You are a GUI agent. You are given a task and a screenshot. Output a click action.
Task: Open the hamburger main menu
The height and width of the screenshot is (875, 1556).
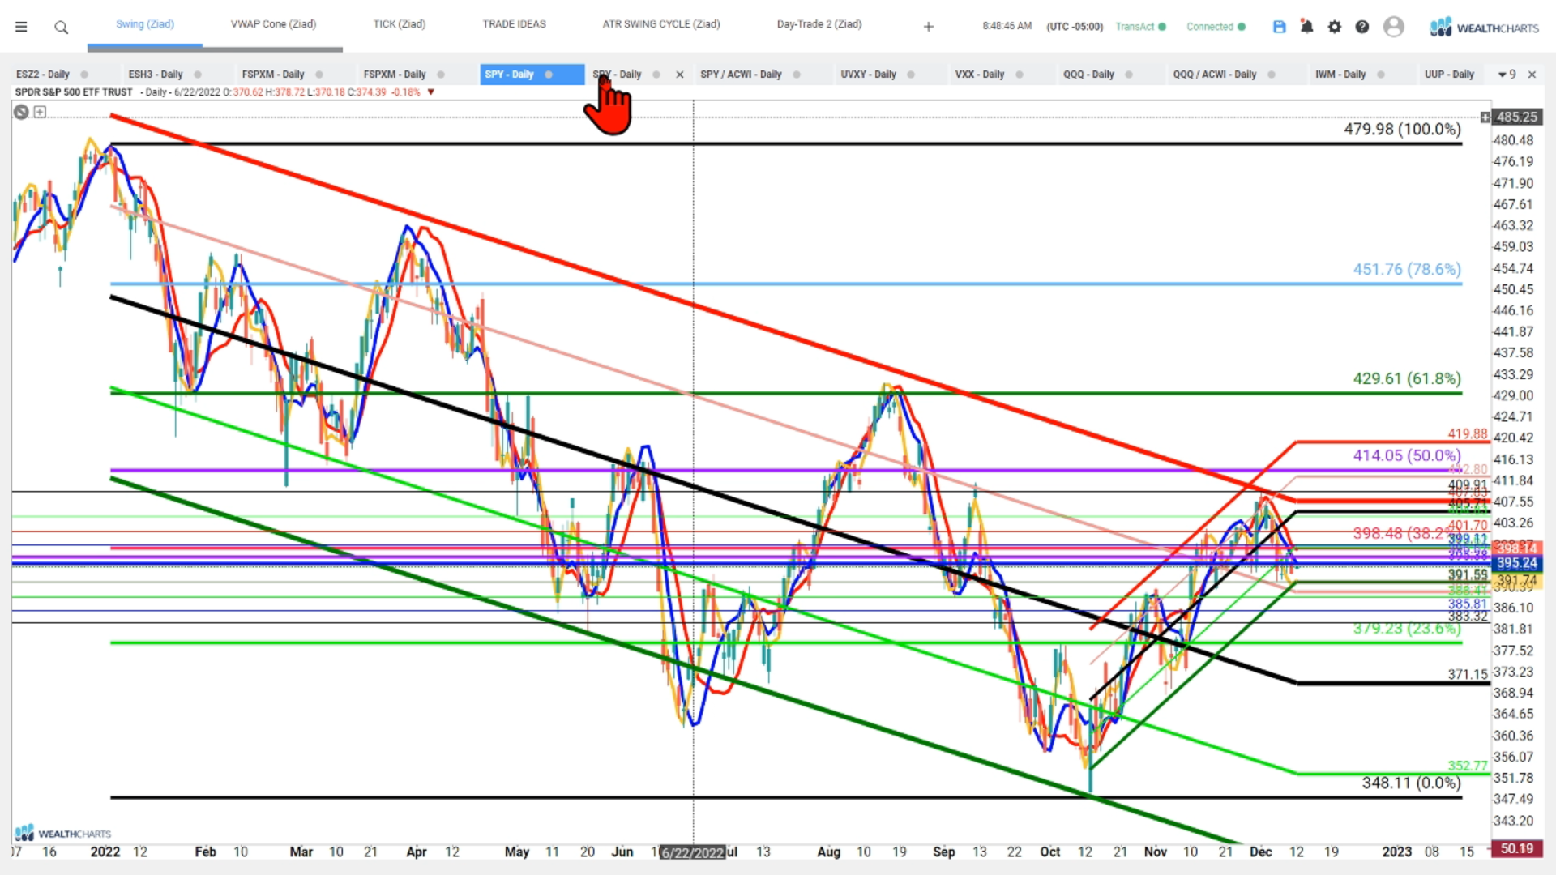click(x=21, y=27)
